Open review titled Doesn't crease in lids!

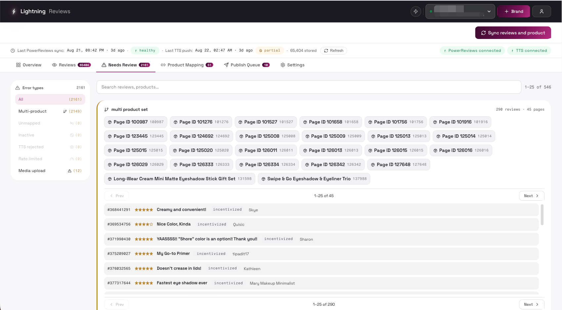[321, 268]
